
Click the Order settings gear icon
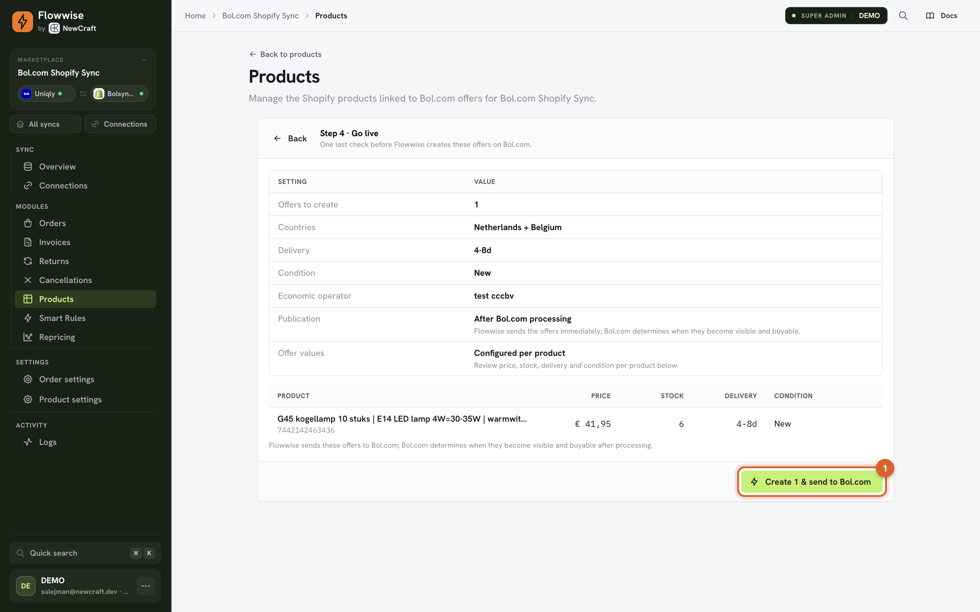click(x=28, y=379)
